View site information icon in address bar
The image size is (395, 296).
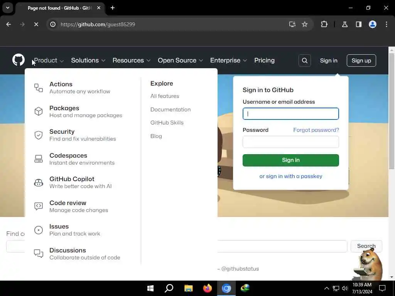[52, 24]
